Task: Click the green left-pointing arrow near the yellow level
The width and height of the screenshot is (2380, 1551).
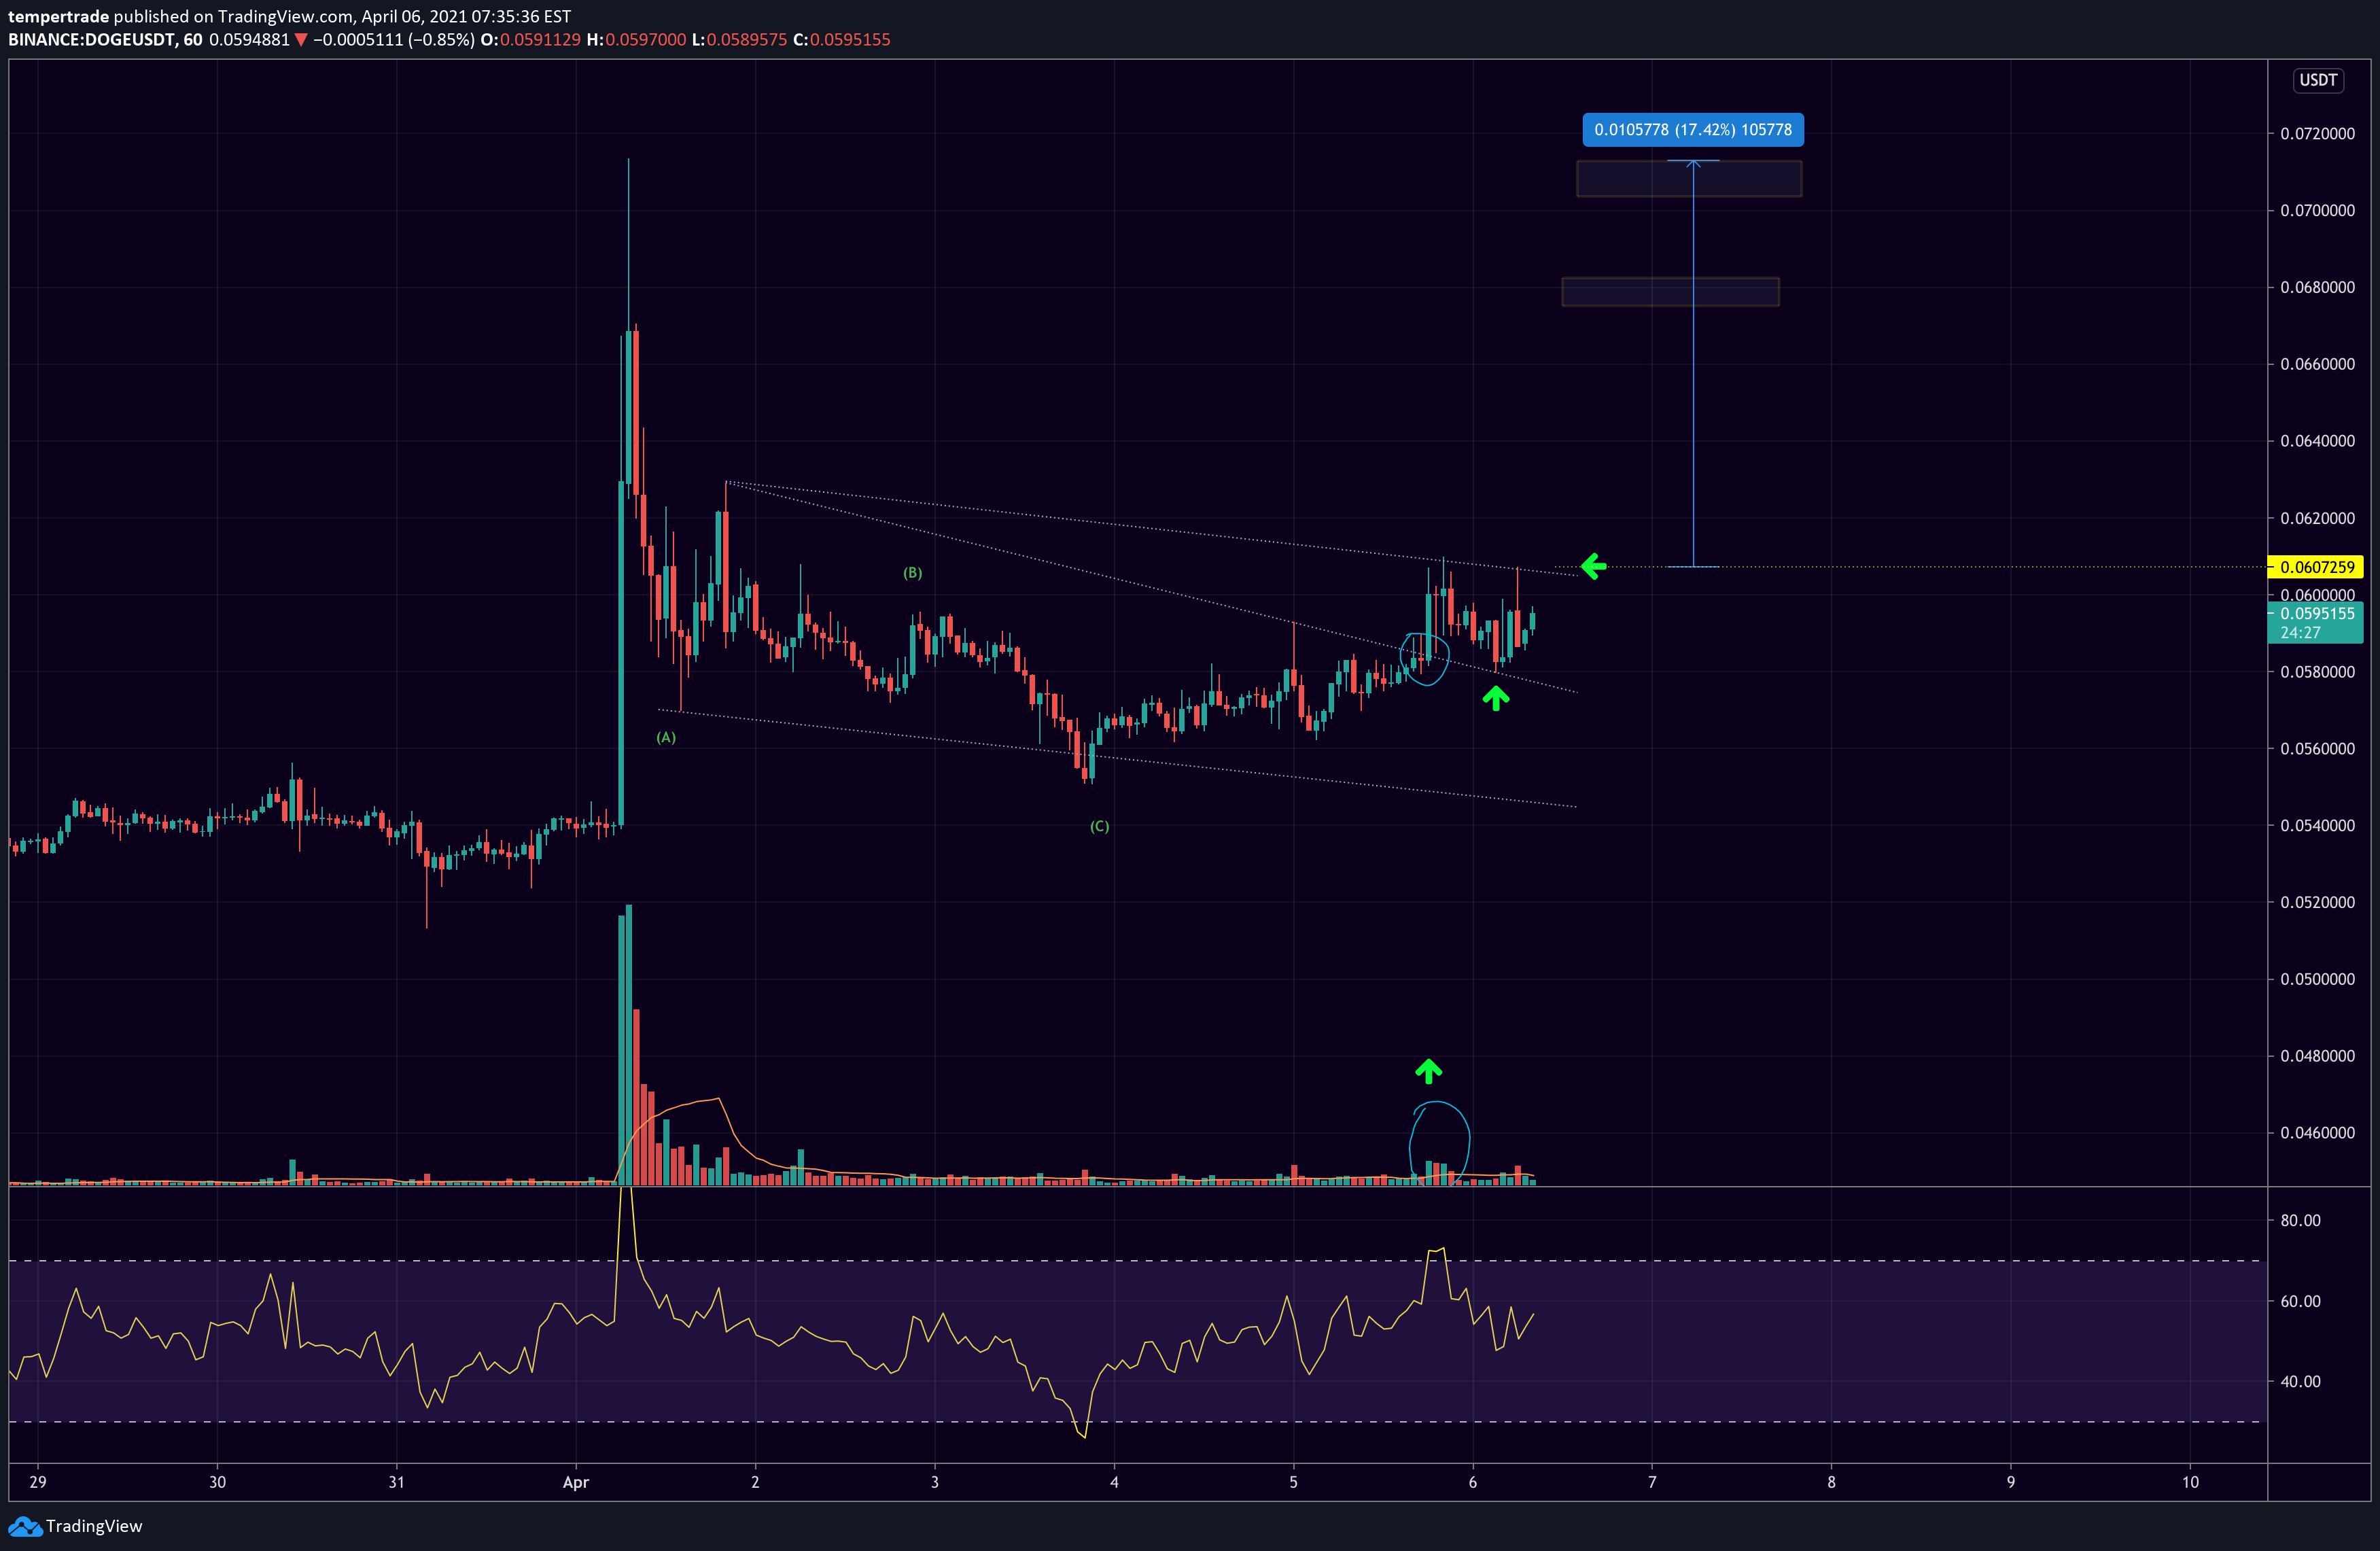Action: pyautogui.click(x=1593, y=567)
